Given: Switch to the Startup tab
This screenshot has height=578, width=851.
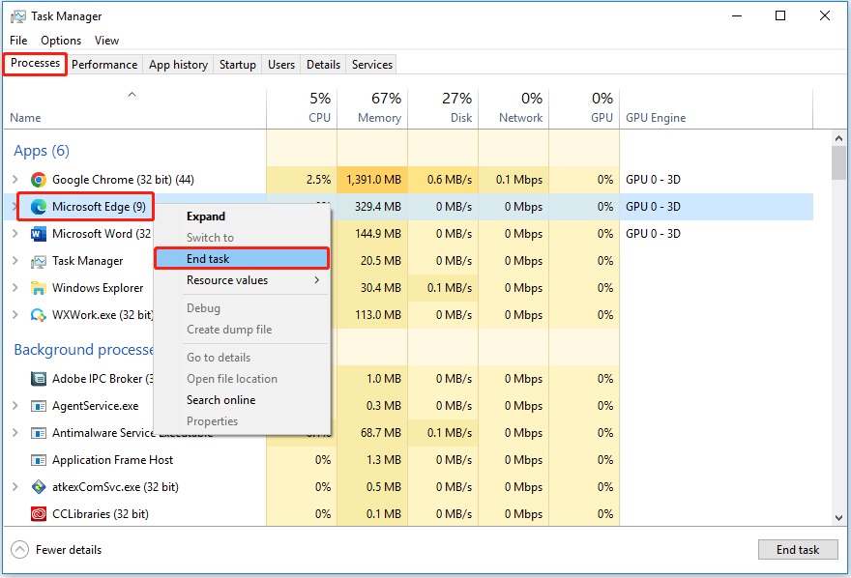Looking at the screenshot, I should point(237,65).
